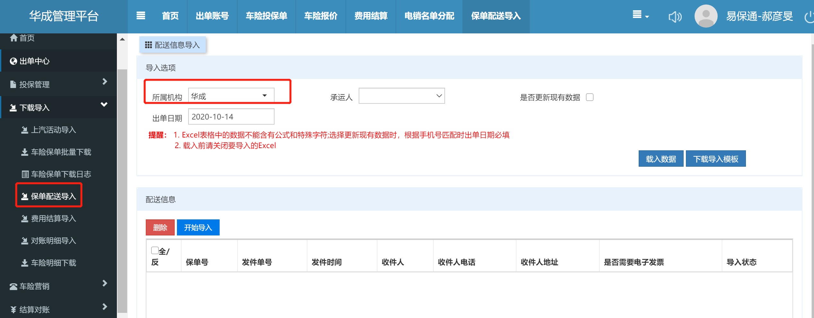The image size is (814, 318).
Task: Collapse the 下载导入 chevron
Action: (x=104, y=105)
